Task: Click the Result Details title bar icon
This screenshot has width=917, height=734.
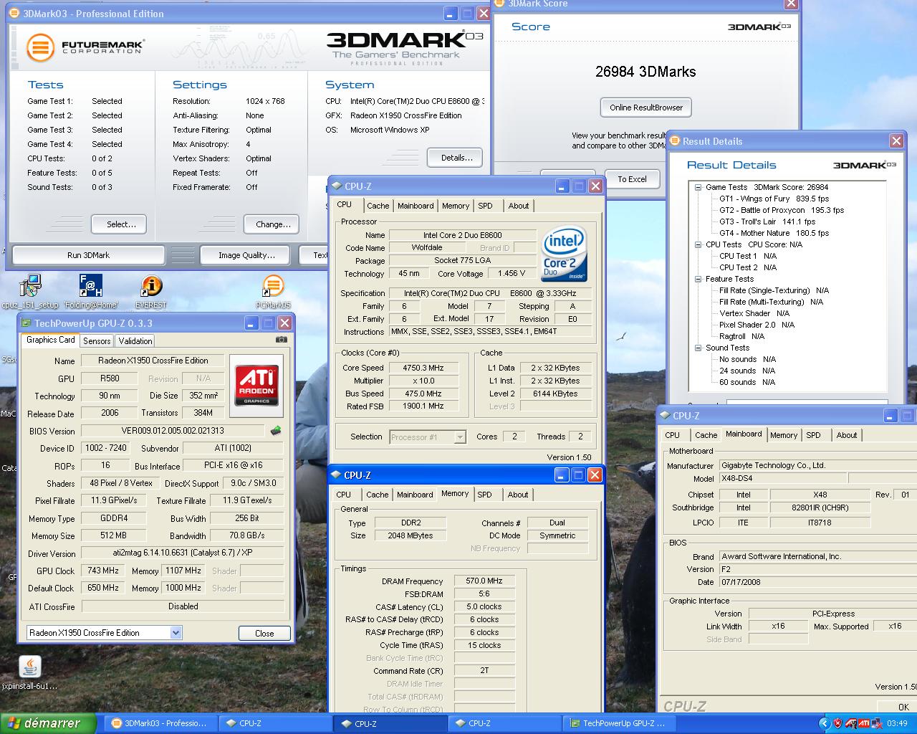Action: 675,141
